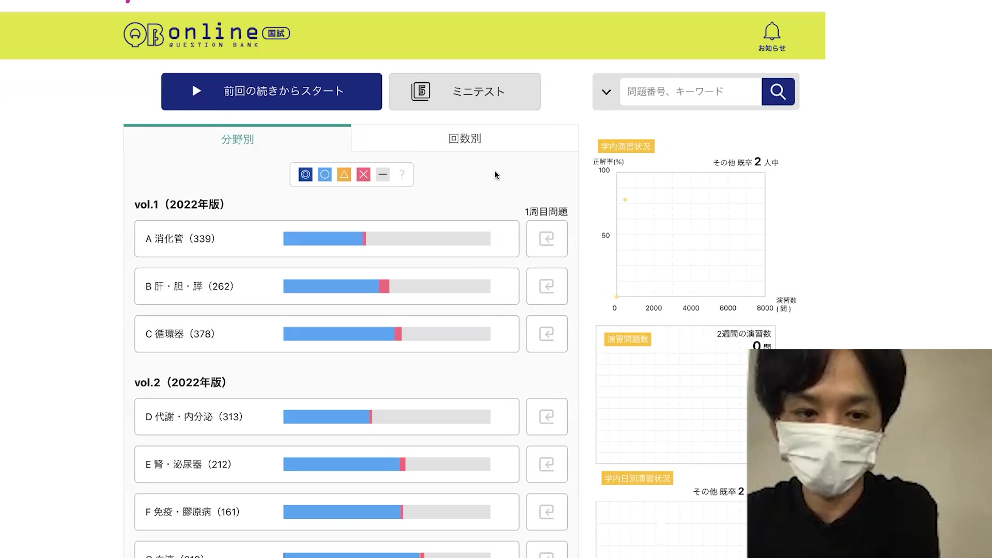Expand the search options dropdown arrow
Image resolution: width=992 pixels, height=558 pixels.
pos(606,92)
